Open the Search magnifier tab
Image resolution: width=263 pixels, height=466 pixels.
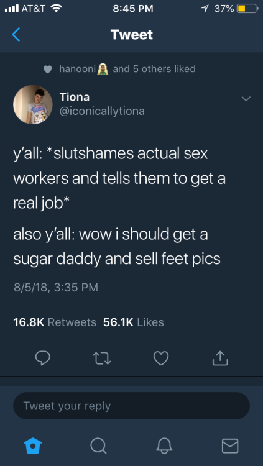98,445
